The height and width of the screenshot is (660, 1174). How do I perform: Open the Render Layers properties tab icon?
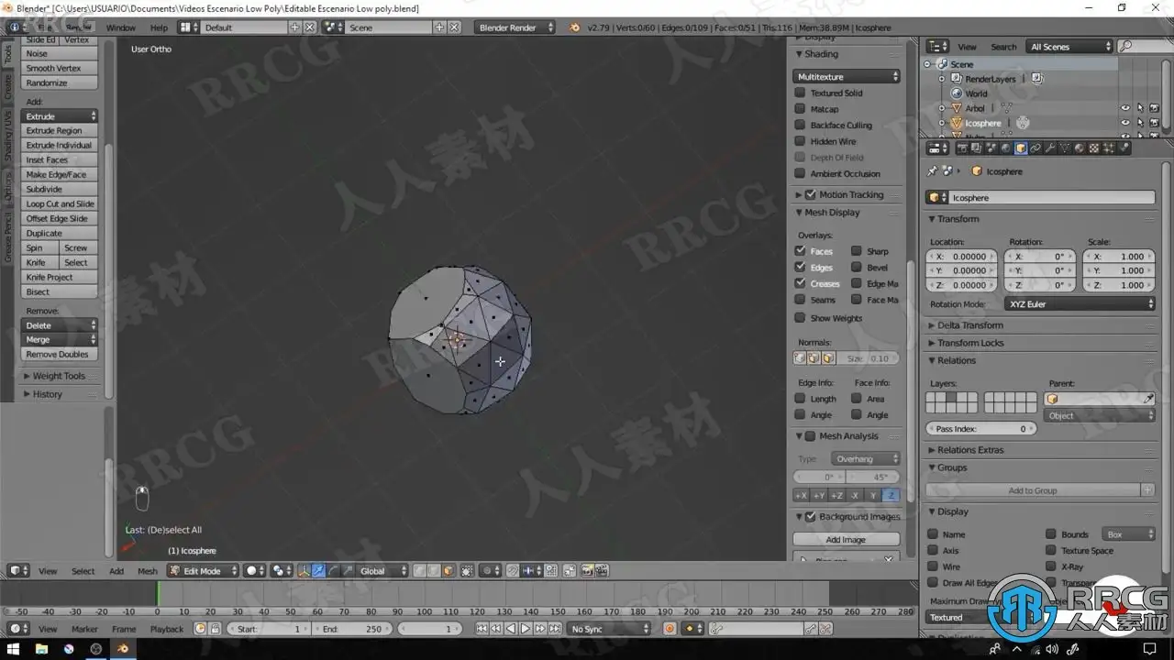click(x=977, y=148)
